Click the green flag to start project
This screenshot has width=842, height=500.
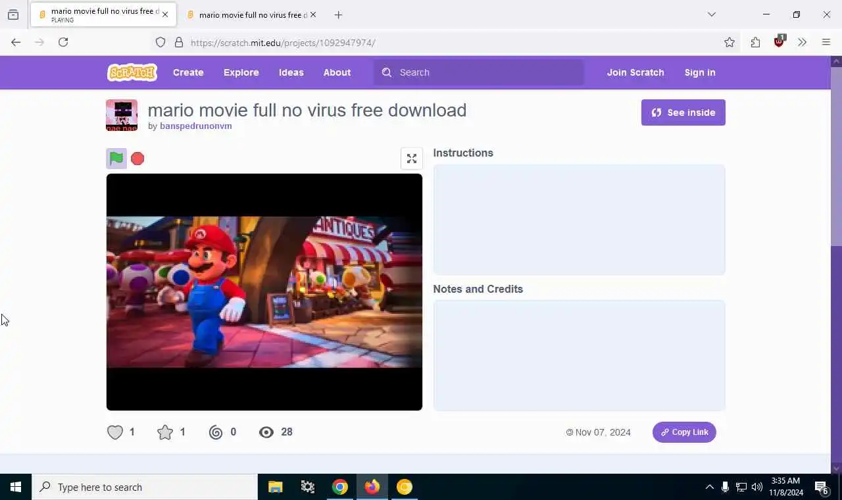[116, 159]
